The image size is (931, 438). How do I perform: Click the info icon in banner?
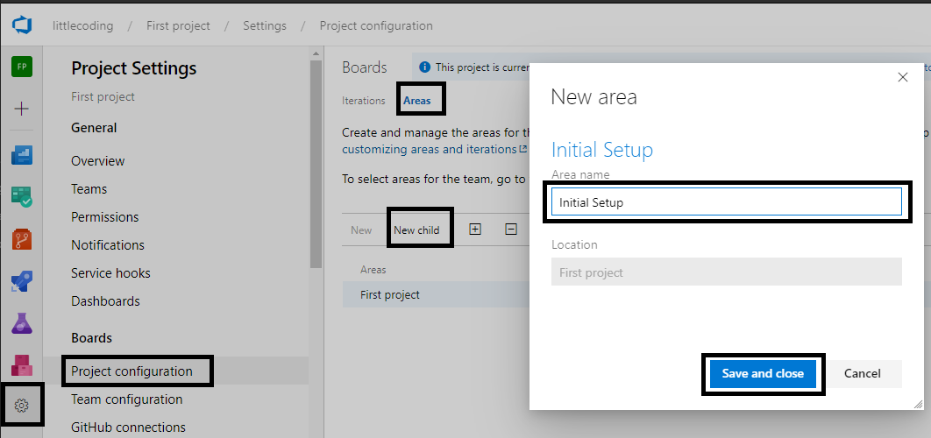(424, 67)
